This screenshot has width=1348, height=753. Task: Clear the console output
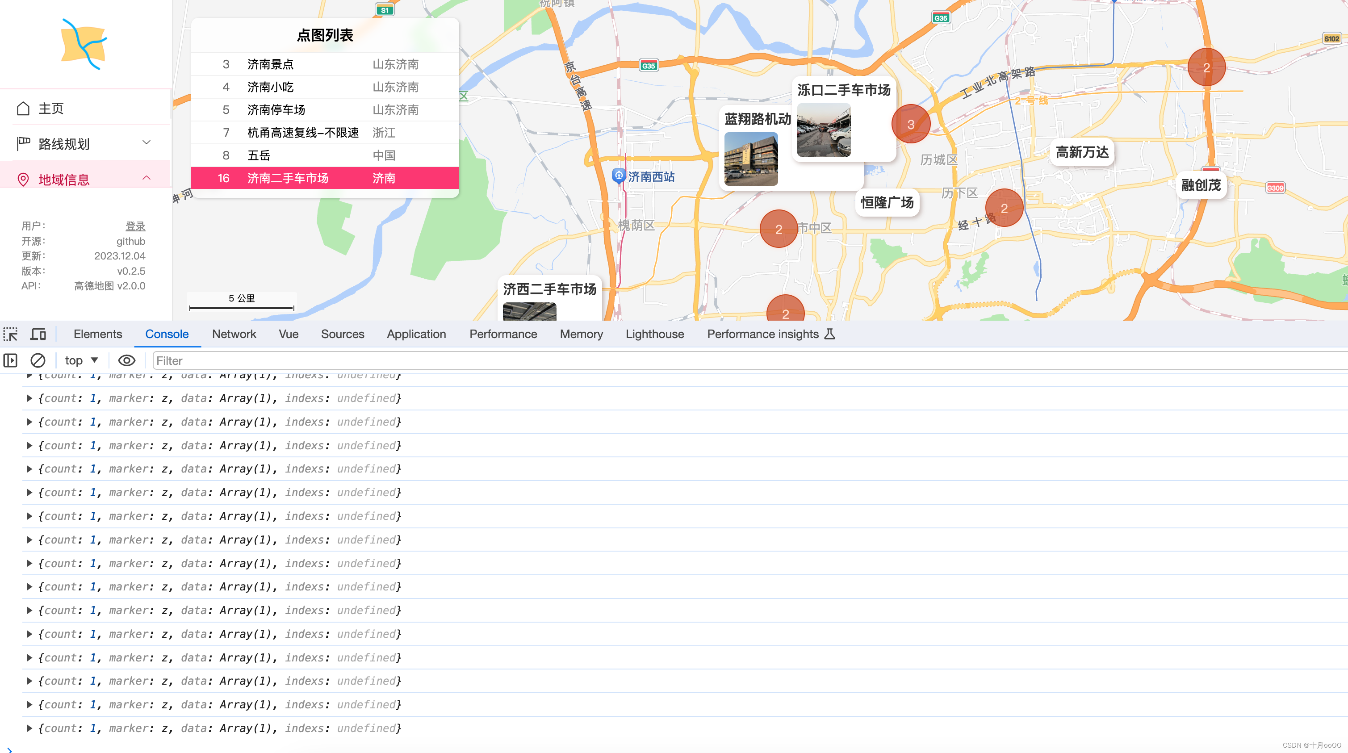tap(37, 360)
